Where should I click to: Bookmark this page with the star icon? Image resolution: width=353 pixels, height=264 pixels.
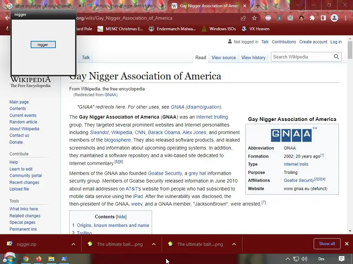coord(254,18)
